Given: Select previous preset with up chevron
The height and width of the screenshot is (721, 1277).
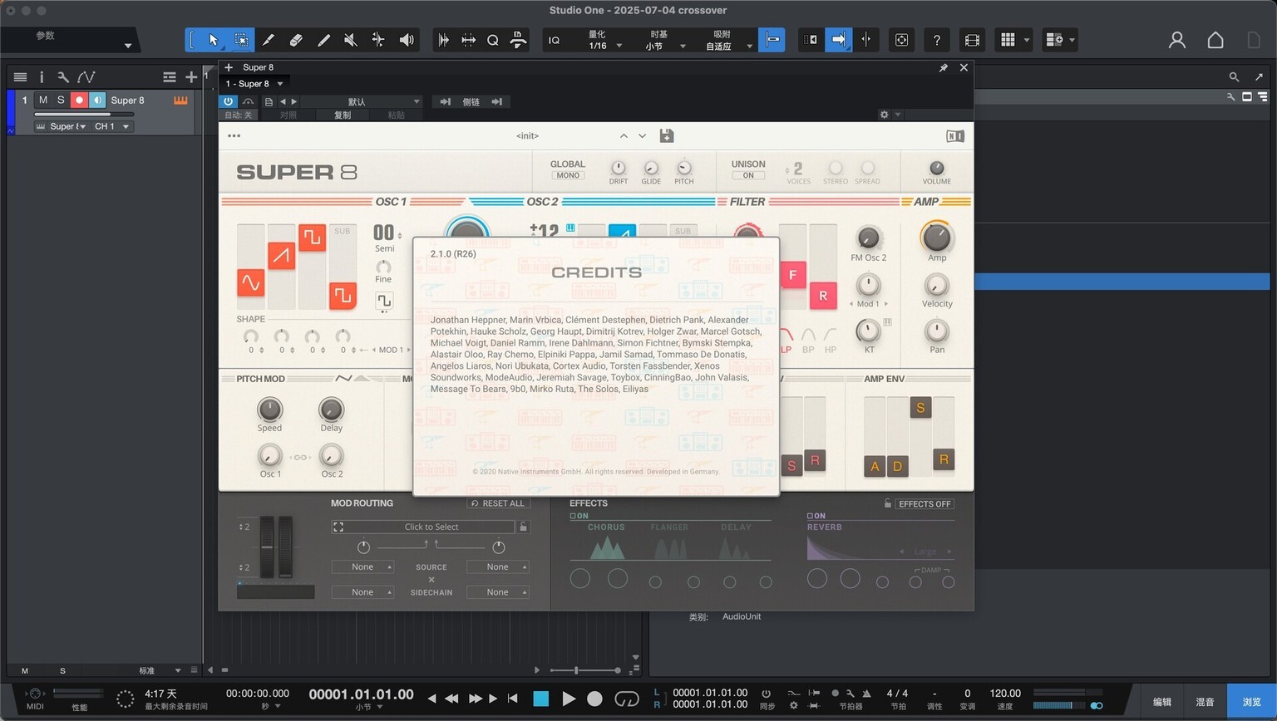Looking at the screenshot, I should 624,135.
